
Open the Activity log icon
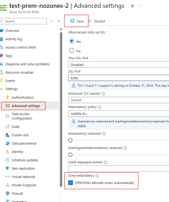point(2,39)
